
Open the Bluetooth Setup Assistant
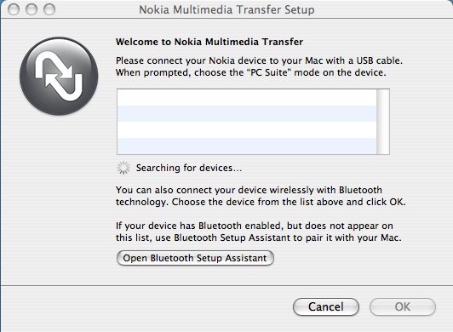[x=195, y=258]
